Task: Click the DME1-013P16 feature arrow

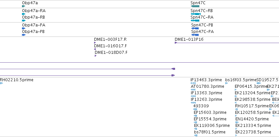Action: [x=176, y=43]
